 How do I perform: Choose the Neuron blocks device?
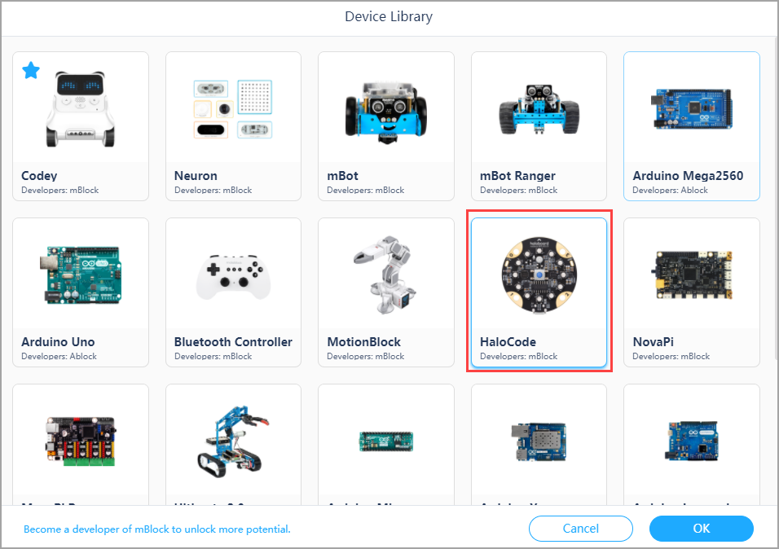234,126
